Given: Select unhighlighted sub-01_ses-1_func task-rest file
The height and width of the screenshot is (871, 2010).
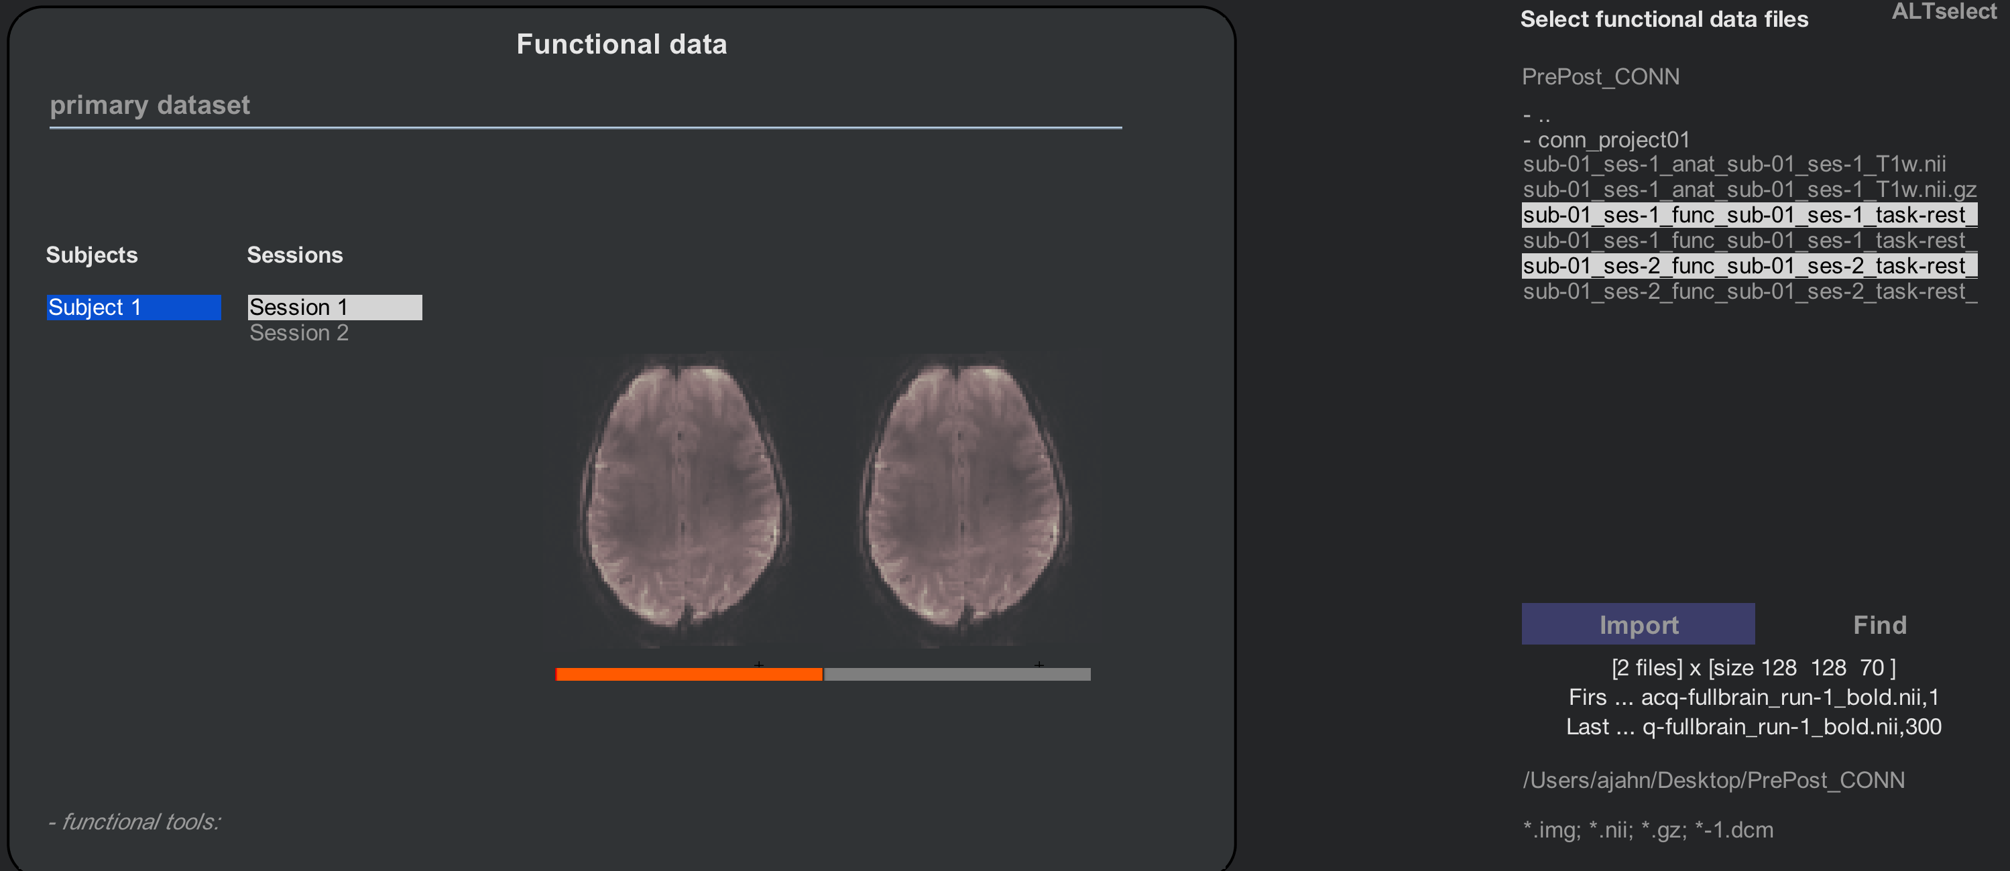Looking at the screenshot, I should click(1749, 240).
